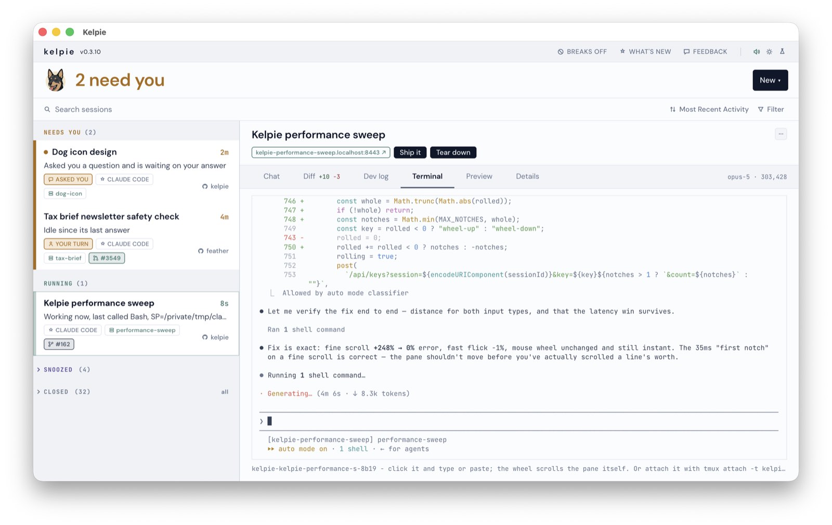Screen dimensions: 832x525
Task: Open the sessions Filter
Action: [x=771, y=109]
